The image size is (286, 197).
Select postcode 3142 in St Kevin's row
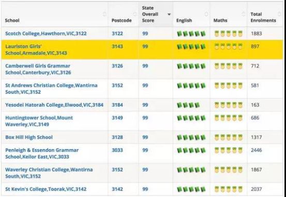117,189
